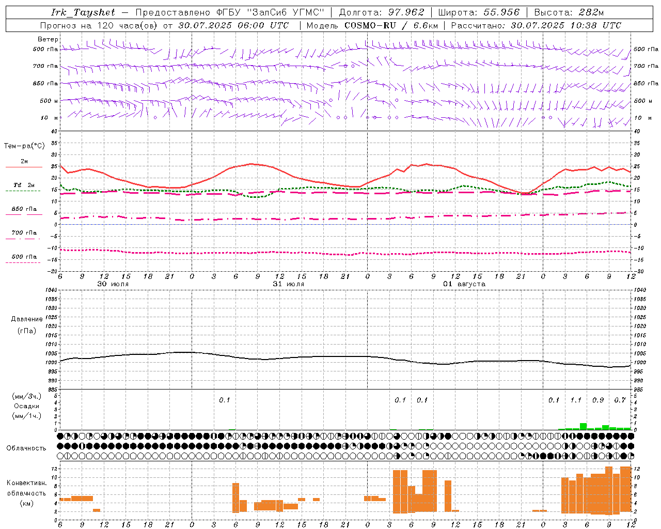Click the Ветер panel label
The height and width of the screenshot is (529, 661).
pos(48,39)
